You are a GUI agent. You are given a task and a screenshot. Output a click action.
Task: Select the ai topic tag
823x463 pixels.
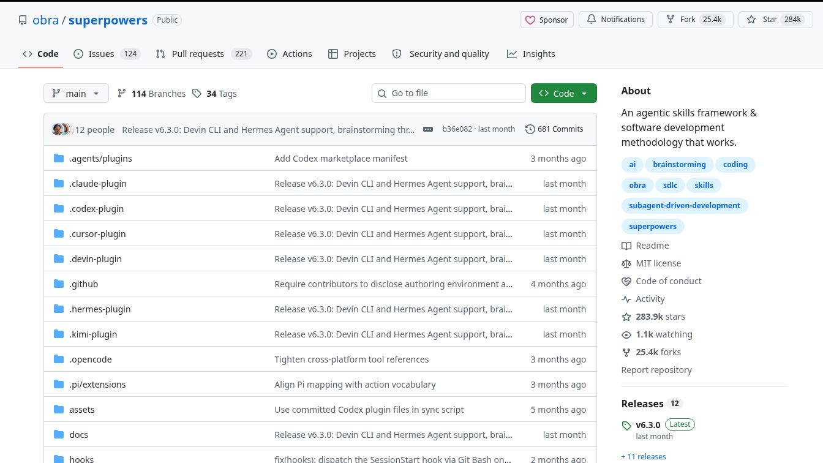pyautogui.click(x=633, y=165)
